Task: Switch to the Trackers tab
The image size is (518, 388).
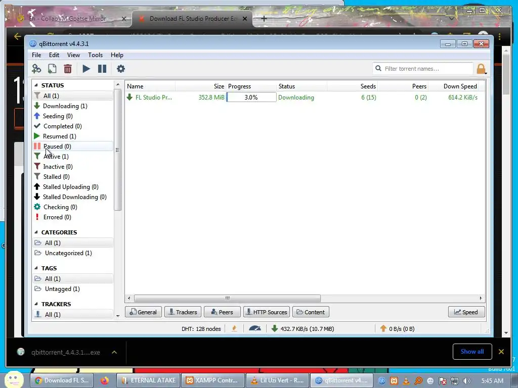Action: (183, 312)
